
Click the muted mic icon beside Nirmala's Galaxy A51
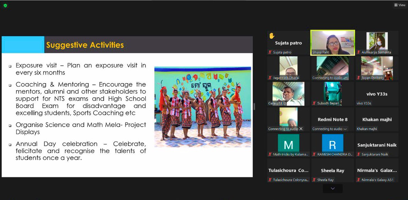click(359, 180)
